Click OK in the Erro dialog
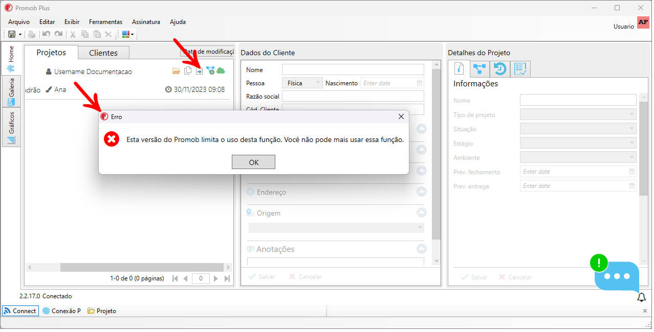 tap(253, 162)
